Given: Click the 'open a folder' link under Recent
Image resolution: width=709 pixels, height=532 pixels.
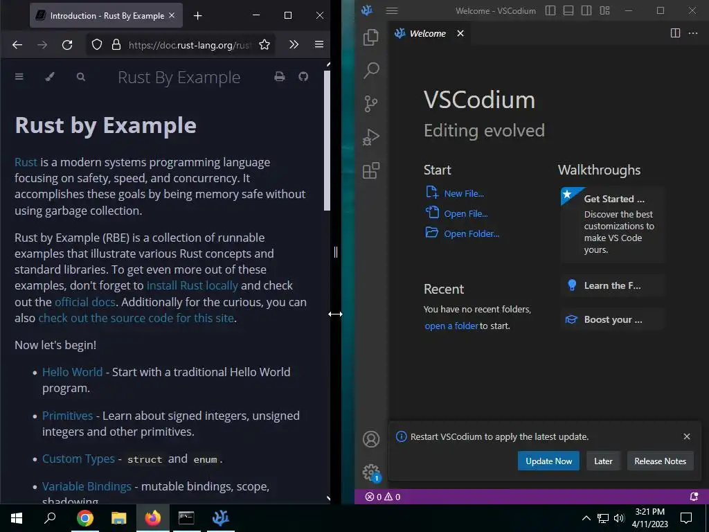Looking at the screenshot, I should pyautogui.click(x=451, y=326).
